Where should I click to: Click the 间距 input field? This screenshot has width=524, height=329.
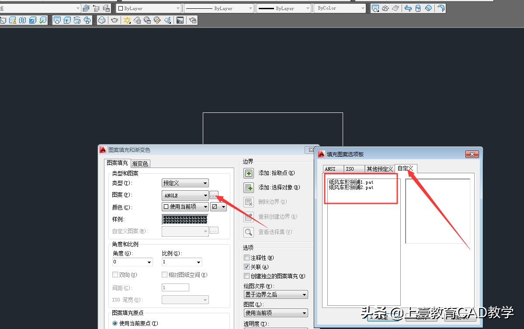[175, 287]
